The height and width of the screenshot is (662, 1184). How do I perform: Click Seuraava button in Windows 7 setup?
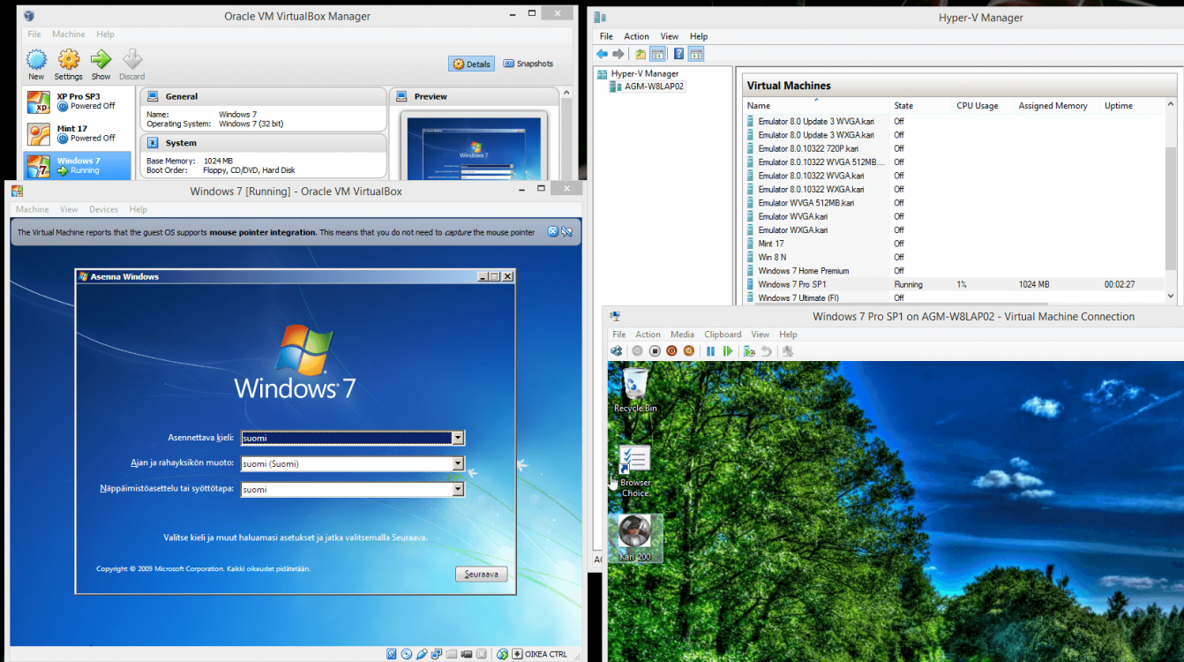(482, 574)
